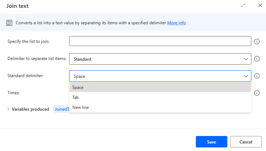The image size is (266, 151).
Task: Click the Standard delimiter label
Action: [25, 76]
